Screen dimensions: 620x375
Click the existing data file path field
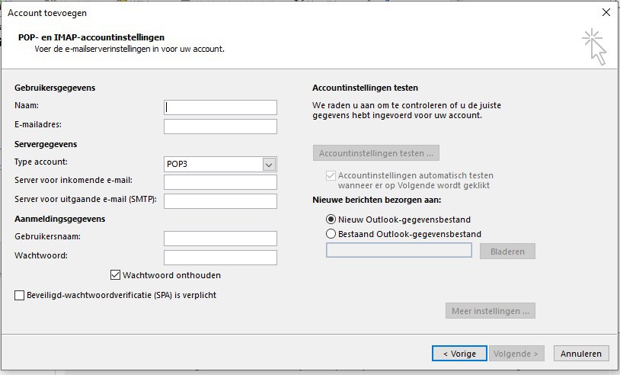click(399, 250)
